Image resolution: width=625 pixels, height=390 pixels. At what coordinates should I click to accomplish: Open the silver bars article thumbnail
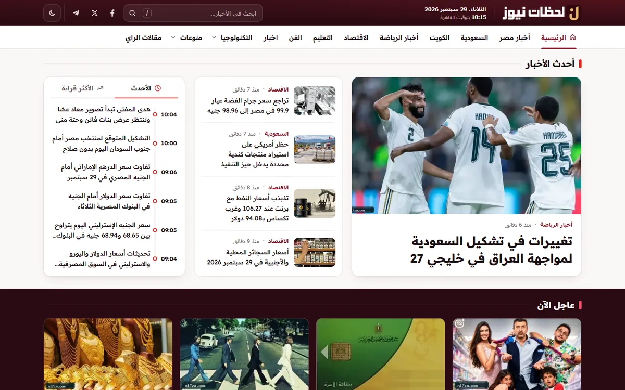click(x=315, y=100)
